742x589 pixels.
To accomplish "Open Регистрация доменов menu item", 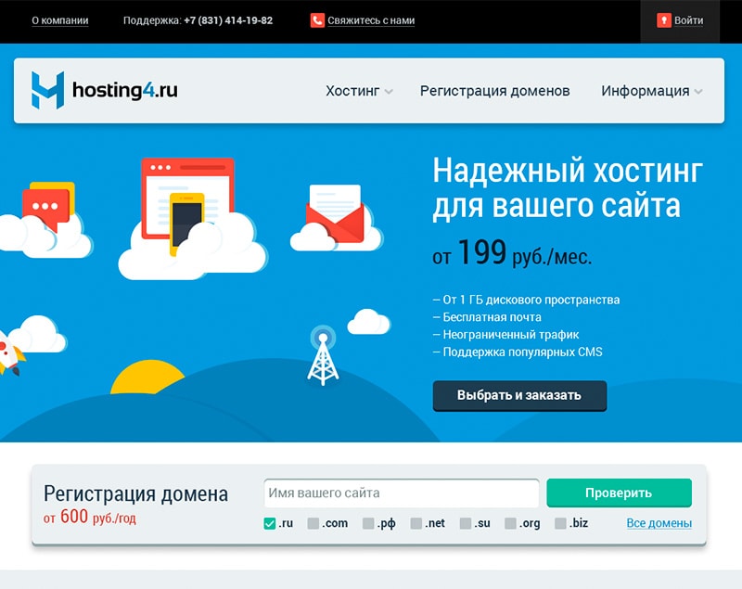I will (x=494, y=91).
